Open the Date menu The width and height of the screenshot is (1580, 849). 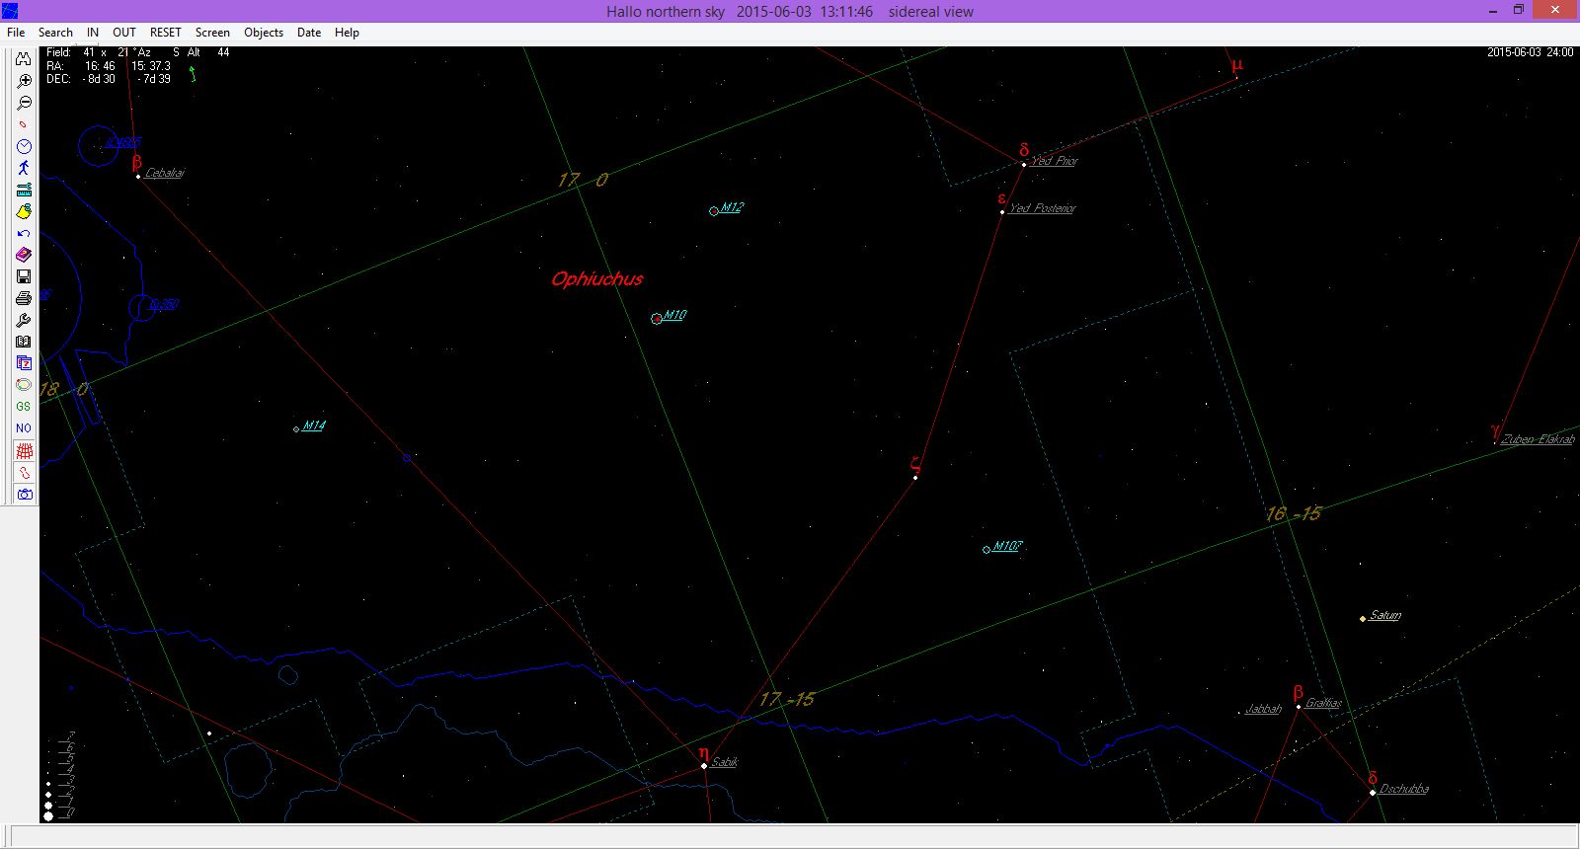(x=309, y=33)
